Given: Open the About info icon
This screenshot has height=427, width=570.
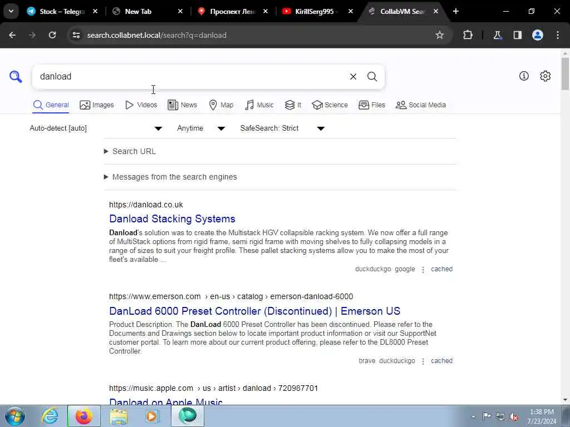Looking at the screenshot, I should coord(524,76).
